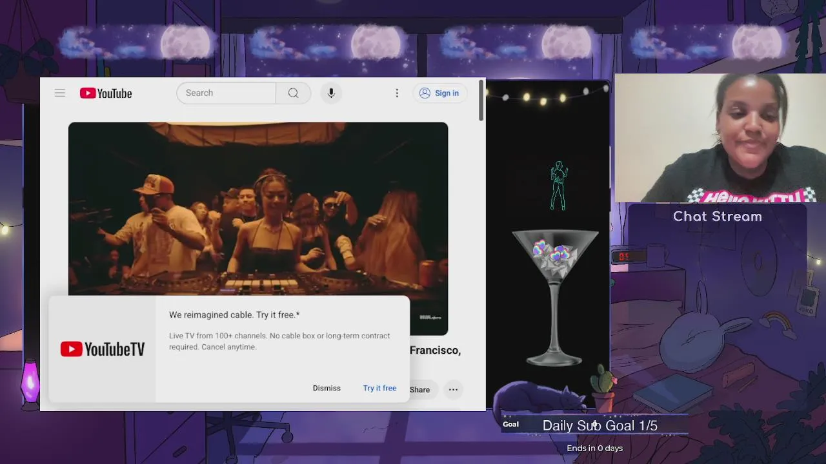
Task: Open the YouTube hamburger guide menu
Action: (60, 93)
